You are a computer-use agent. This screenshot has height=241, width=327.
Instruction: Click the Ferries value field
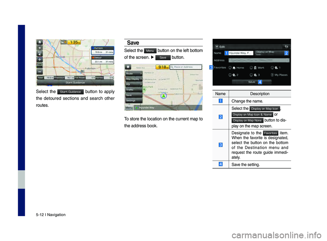109,78
